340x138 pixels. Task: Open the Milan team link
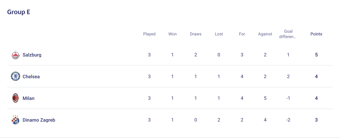29,98
